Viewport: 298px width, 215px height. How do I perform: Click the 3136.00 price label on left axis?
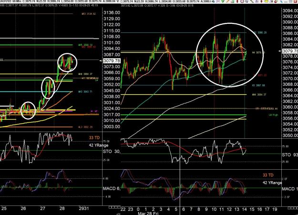pos(112,13)
